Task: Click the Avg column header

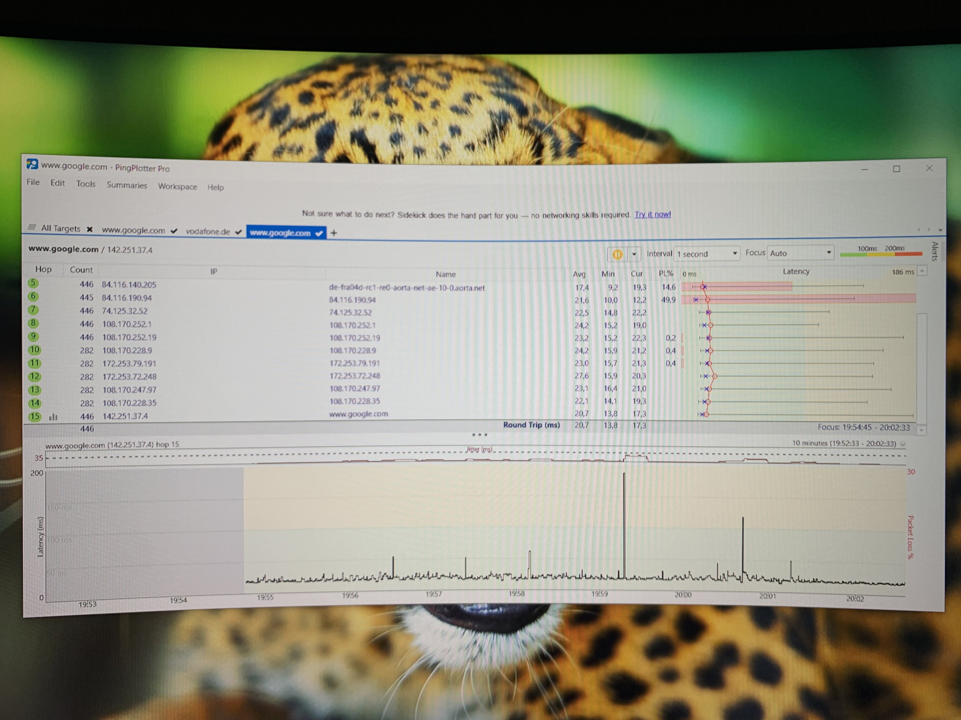Action: [579, 274]
